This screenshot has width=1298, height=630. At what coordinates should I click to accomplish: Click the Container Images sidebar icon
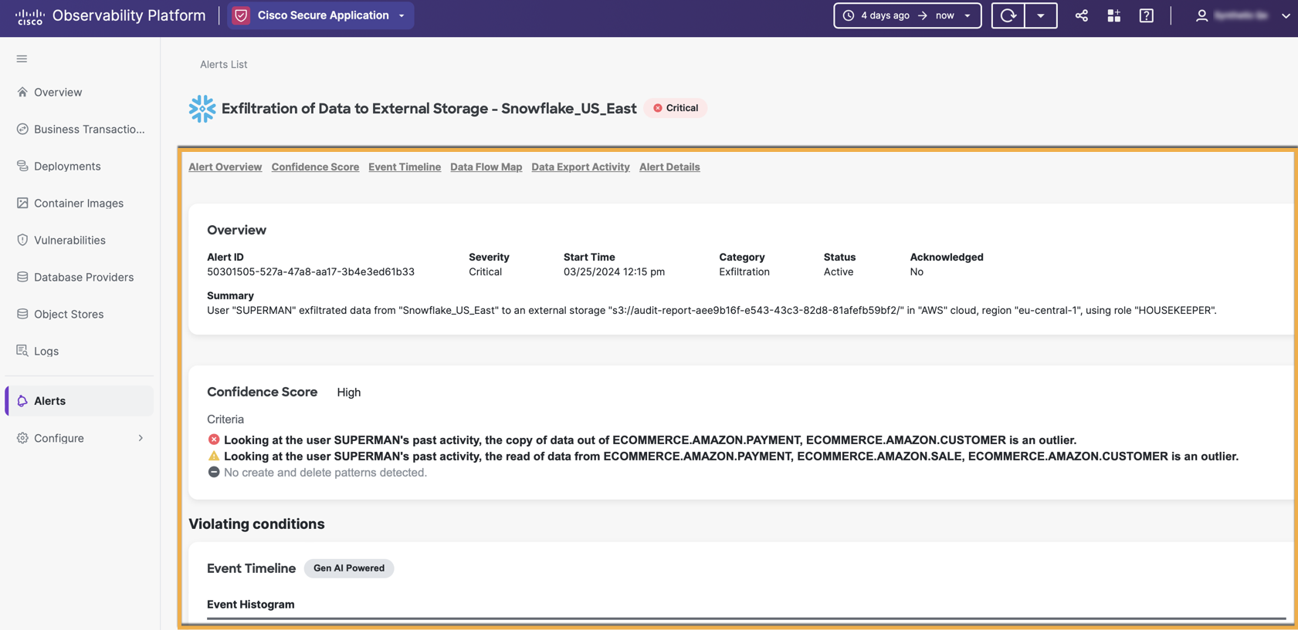coord(22,203)
